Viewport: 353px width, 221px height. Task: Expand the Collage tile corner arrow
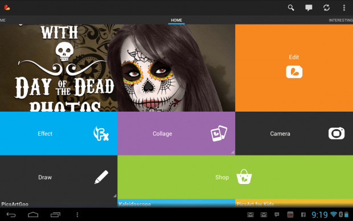coord(232,152)
